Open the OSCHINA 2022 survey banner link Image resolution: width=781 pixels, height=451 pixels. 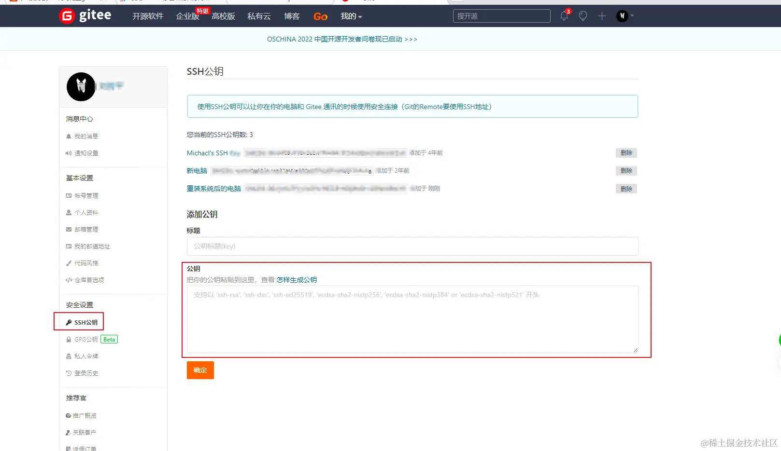click(342, 39)
